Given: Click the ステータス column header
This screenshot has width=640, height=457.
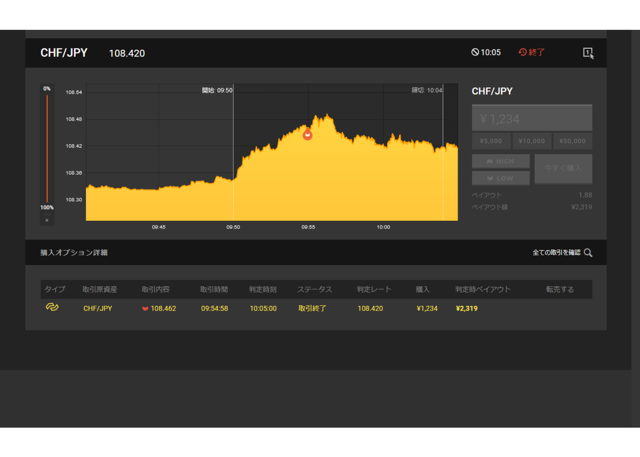Looking at the screenshot, I should (315, 289).
